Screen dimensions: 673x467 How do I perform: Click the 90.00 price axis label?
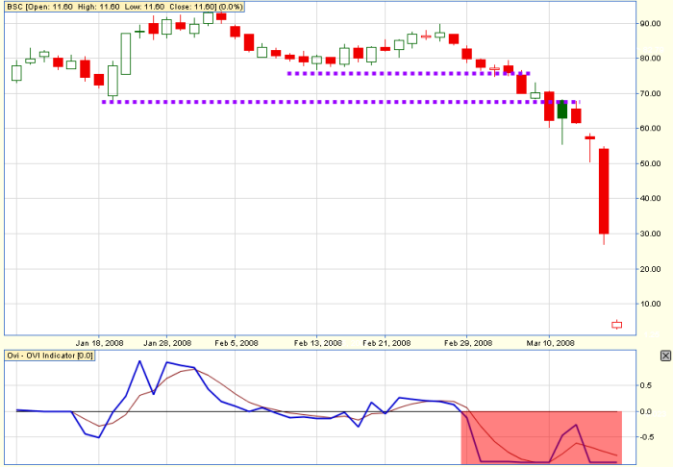coord(649,24)
